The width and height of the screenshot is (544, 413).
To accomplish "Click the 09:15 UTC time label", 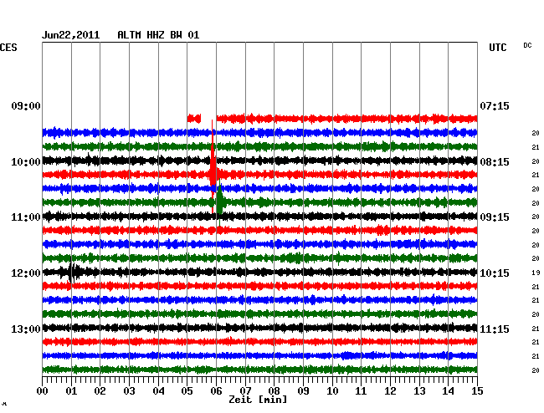I will pyautogui.click(x=495, y=217).
